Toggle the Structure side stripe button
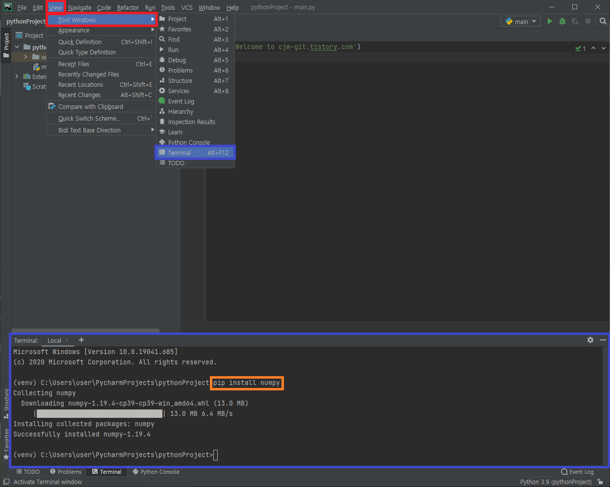The height and width of the screenshot is (487, 610). [6, 403]
